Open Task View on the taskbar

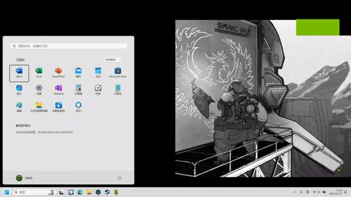[61, 192]
